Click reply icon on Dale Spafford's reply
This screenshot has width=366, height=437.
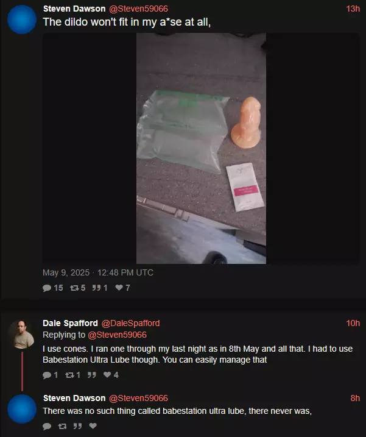(47, 375)
